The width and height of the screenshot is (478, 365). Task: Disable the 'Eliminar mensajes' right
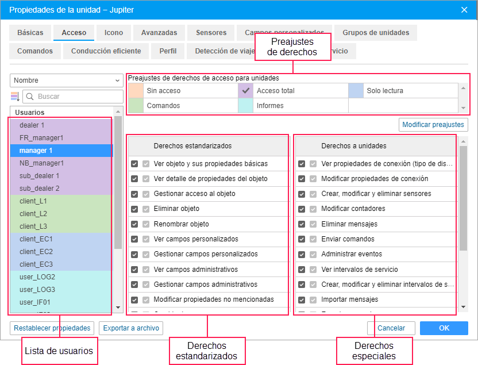pyautogui.click(x=302, y=224)
